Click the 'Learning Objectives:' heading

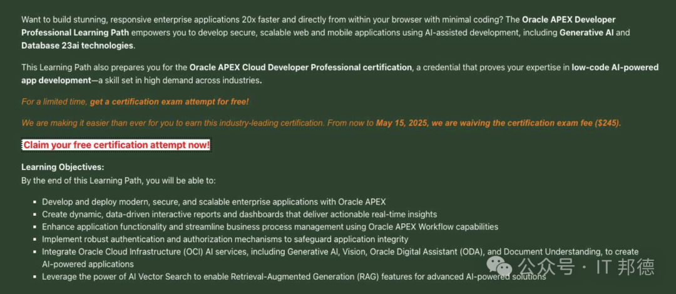[x=63, y=167]
